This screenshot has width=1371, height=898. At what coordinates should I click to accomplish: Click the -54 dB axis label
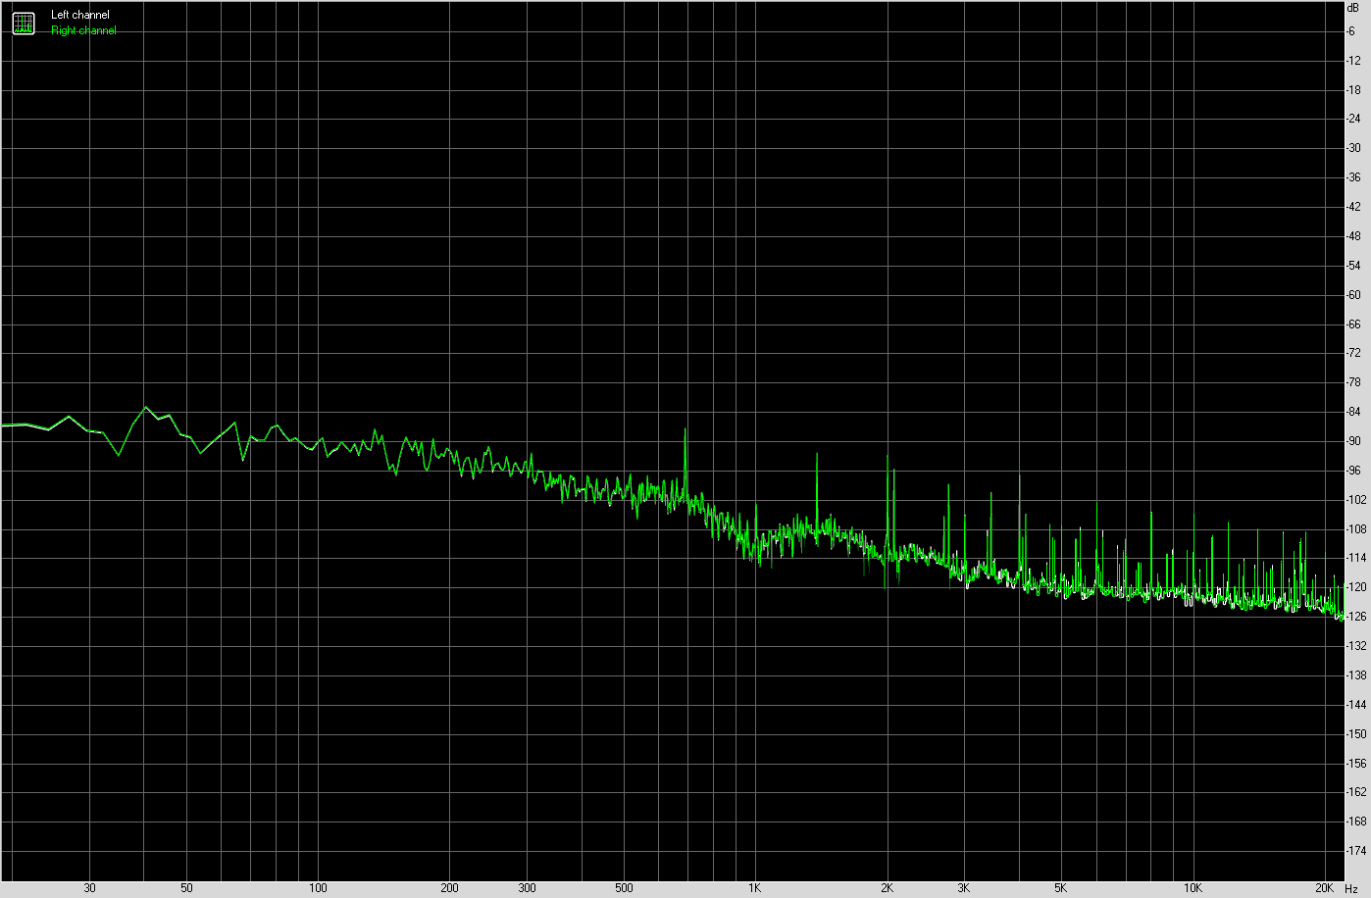(1354, 266)
